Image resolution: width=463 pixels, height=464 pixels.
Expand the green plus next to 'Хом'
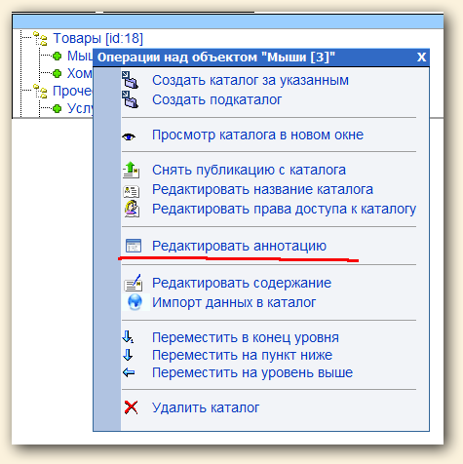57,74
